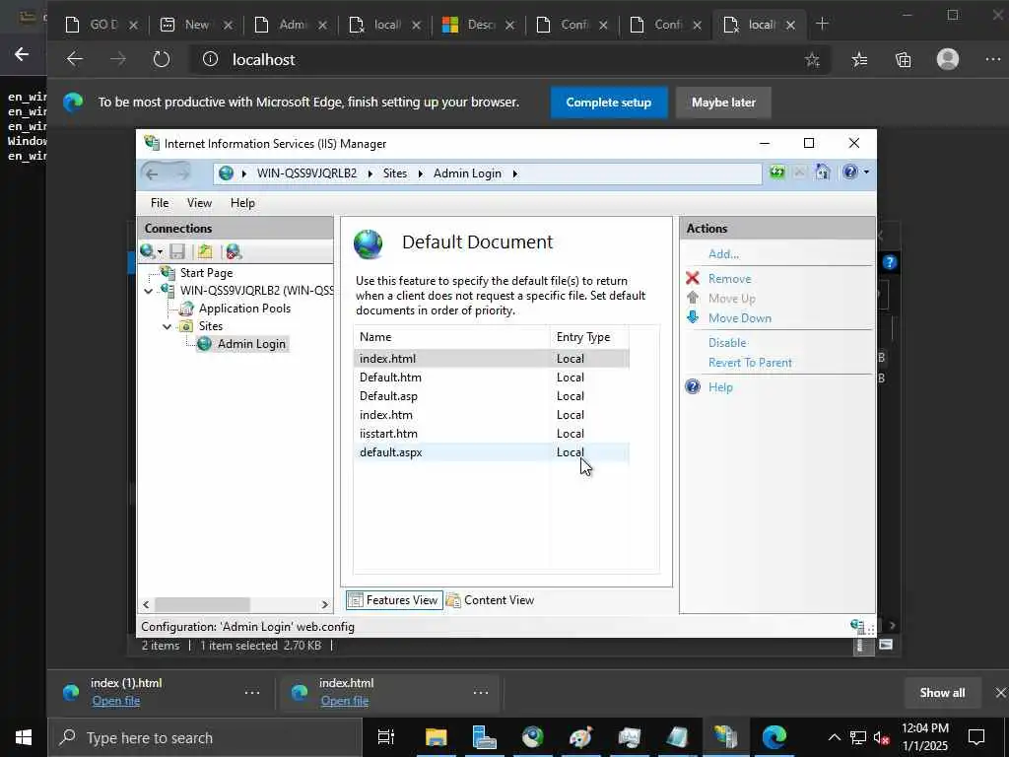Open the Edge Favorites list icon
The image size is (1009, 757).
tap(859, 60)
